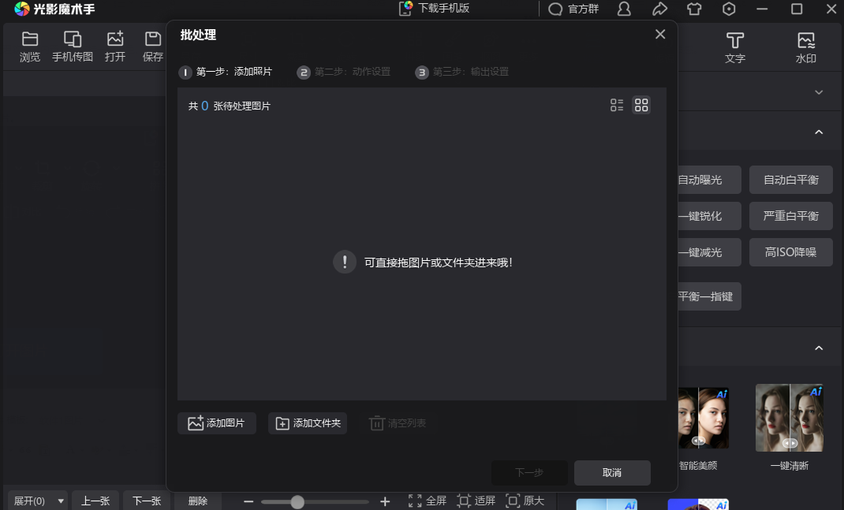844x510 pixels.
Task: Open the hexagon settings icon
Action: pyautogui.click(x=729, y=9)
